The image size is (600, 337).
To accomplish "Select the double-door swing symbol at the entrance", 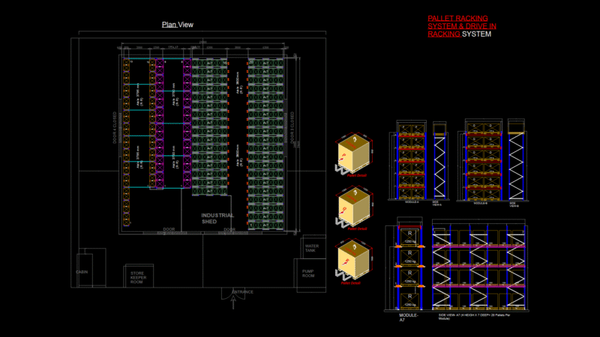I will coord(233,293).
